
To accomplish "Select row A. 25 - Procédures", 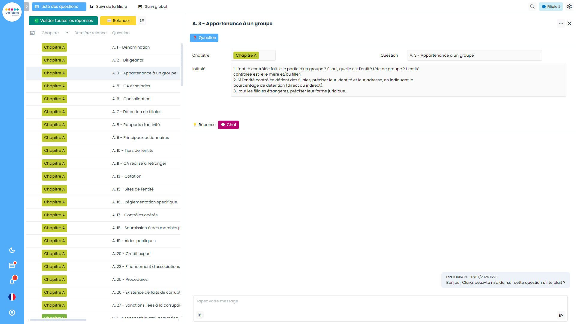I will pyautogui.click(x=103, y=280).
